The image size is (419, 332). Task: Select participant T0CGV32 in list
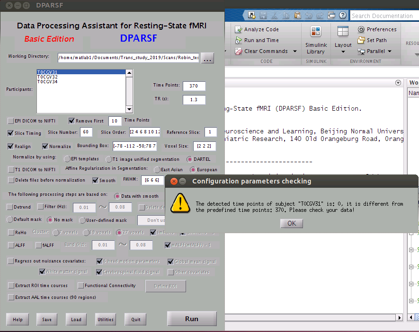point(81,77)
